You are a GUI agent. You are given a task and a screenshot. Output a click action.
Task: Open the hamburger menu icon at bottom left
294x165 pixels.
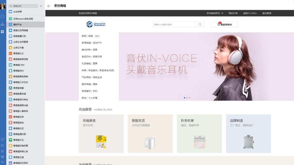pyautogui.click(x=2, y=162)
